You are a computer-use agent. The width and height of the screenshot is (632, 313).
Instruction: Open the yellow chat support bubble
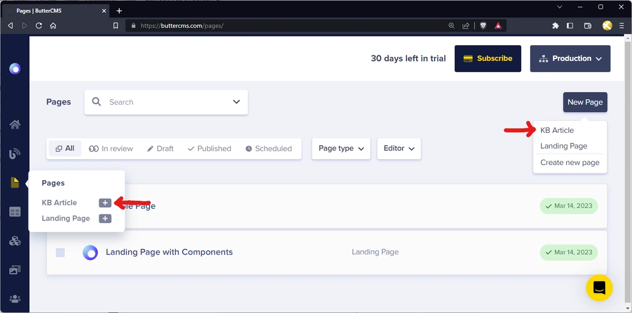tap(599, 288)
